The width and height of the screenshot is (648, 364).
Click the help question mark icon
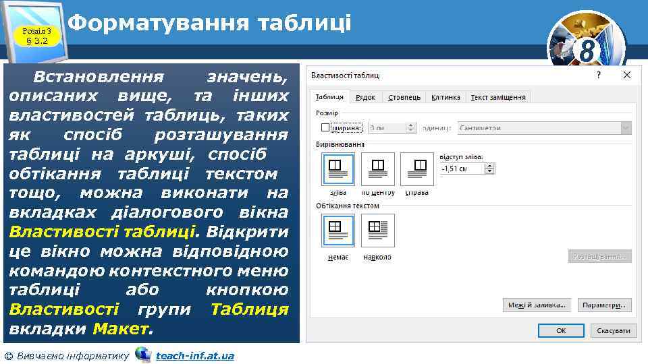coord(598,75)
